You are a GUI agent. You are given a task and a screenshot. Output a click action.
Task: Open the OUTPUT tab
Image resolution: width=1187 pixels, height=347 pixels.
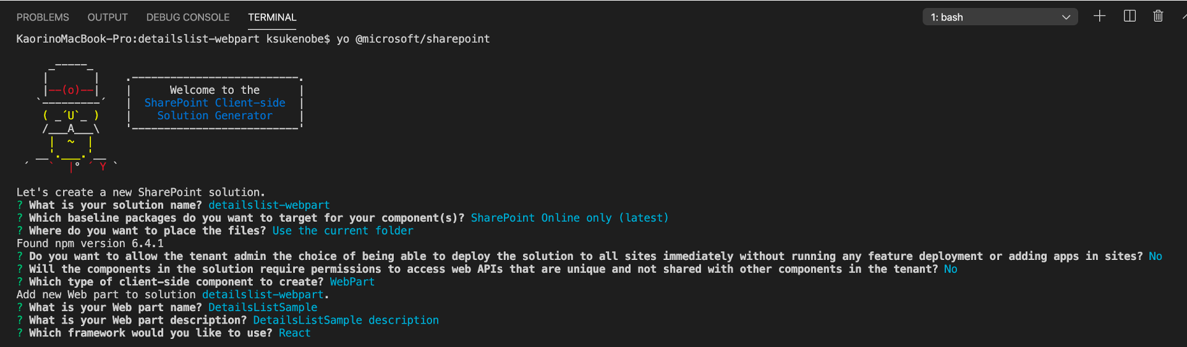click(x=108, y=17)
